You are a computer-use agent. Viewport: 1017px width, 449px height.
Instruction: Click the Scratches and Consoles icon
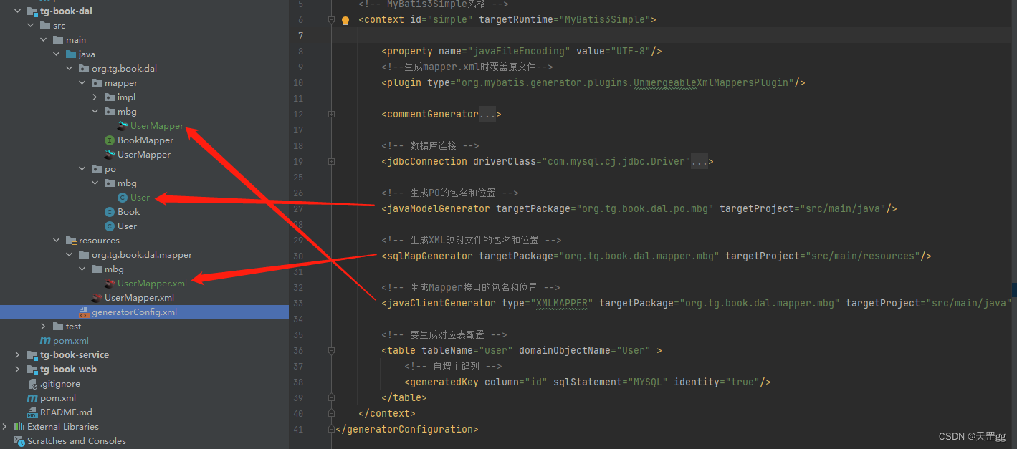(x=19, y=441)
